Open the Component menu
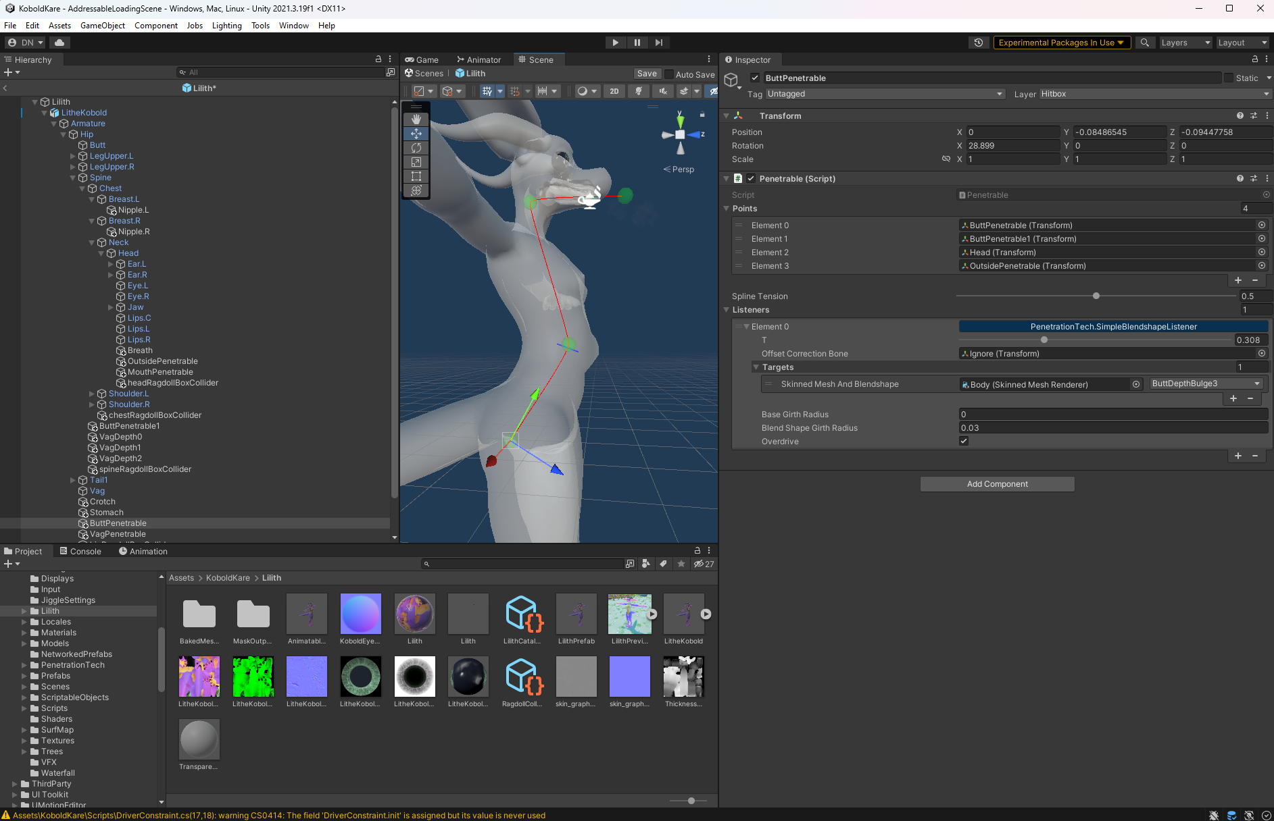 (156, 26)
